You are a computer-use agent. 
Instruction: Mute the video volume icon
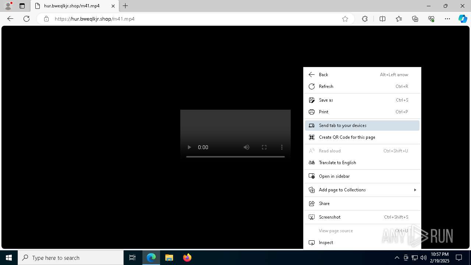tap(247, 147)
